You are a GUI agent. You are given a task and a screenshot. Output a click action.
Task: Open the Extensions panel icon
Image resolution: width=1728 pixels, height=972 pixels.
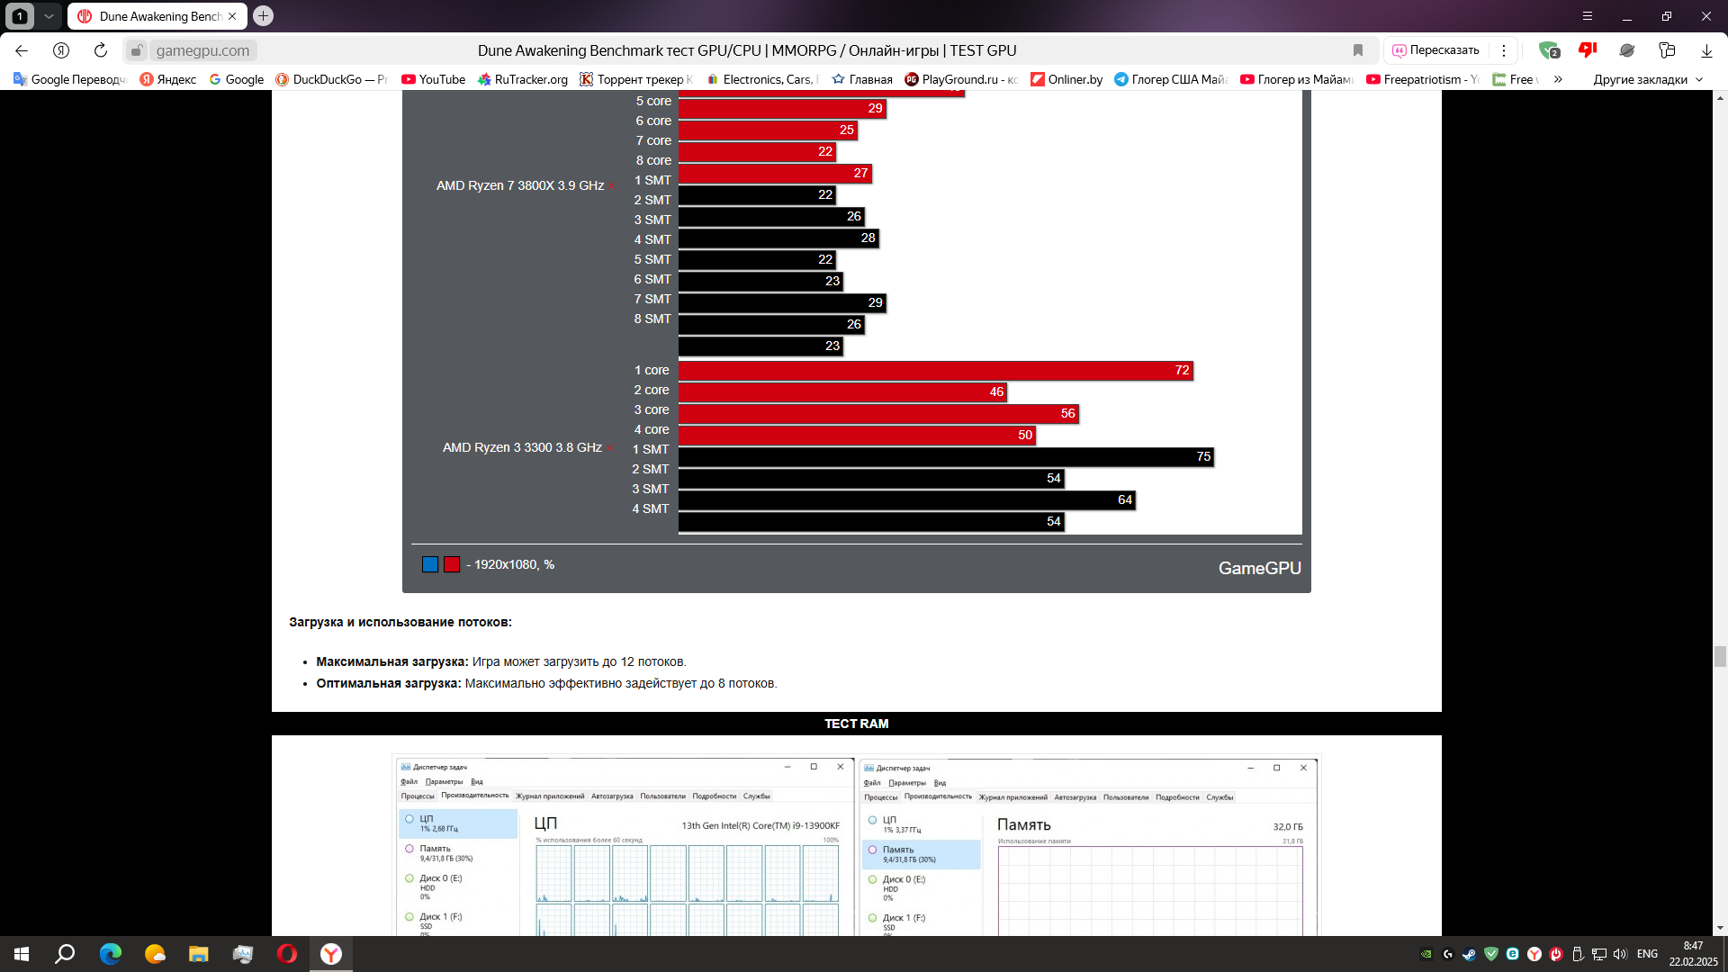coord(1667,50)
